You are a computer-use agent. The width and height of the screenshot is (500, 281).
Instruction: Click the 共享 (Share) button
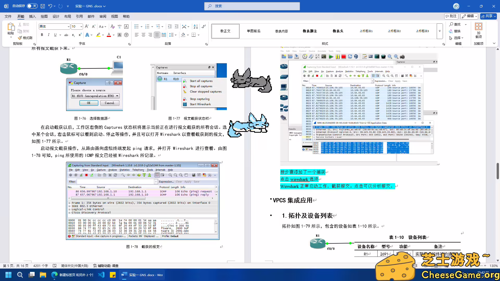[x=488, y=16]
